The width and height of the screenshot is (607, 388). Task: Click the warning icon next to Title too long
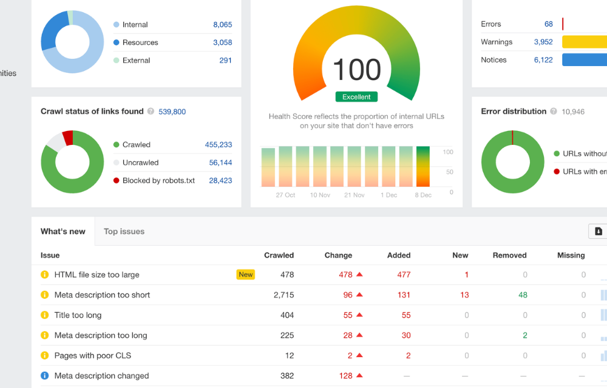[x=44, y=315]
